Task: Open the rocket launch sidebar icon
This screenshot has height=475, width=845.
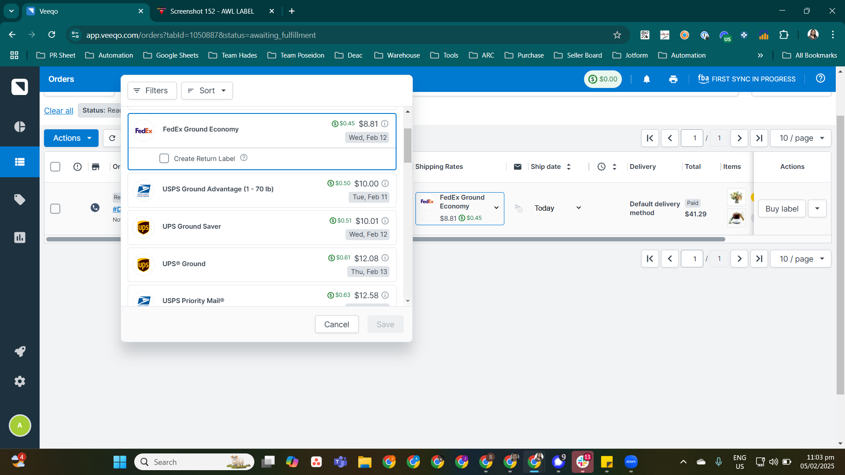Action: point(20,351)
